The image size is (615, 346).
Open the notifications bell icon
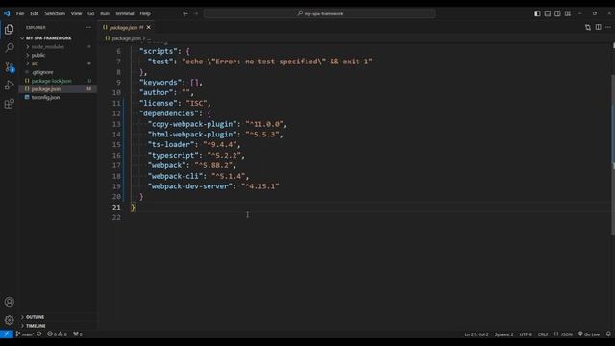(608, 334)
